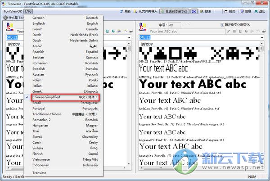Click the contact icon in the toolbar
This screenshot has width=270, height=181.
click(x=202, y=12)
